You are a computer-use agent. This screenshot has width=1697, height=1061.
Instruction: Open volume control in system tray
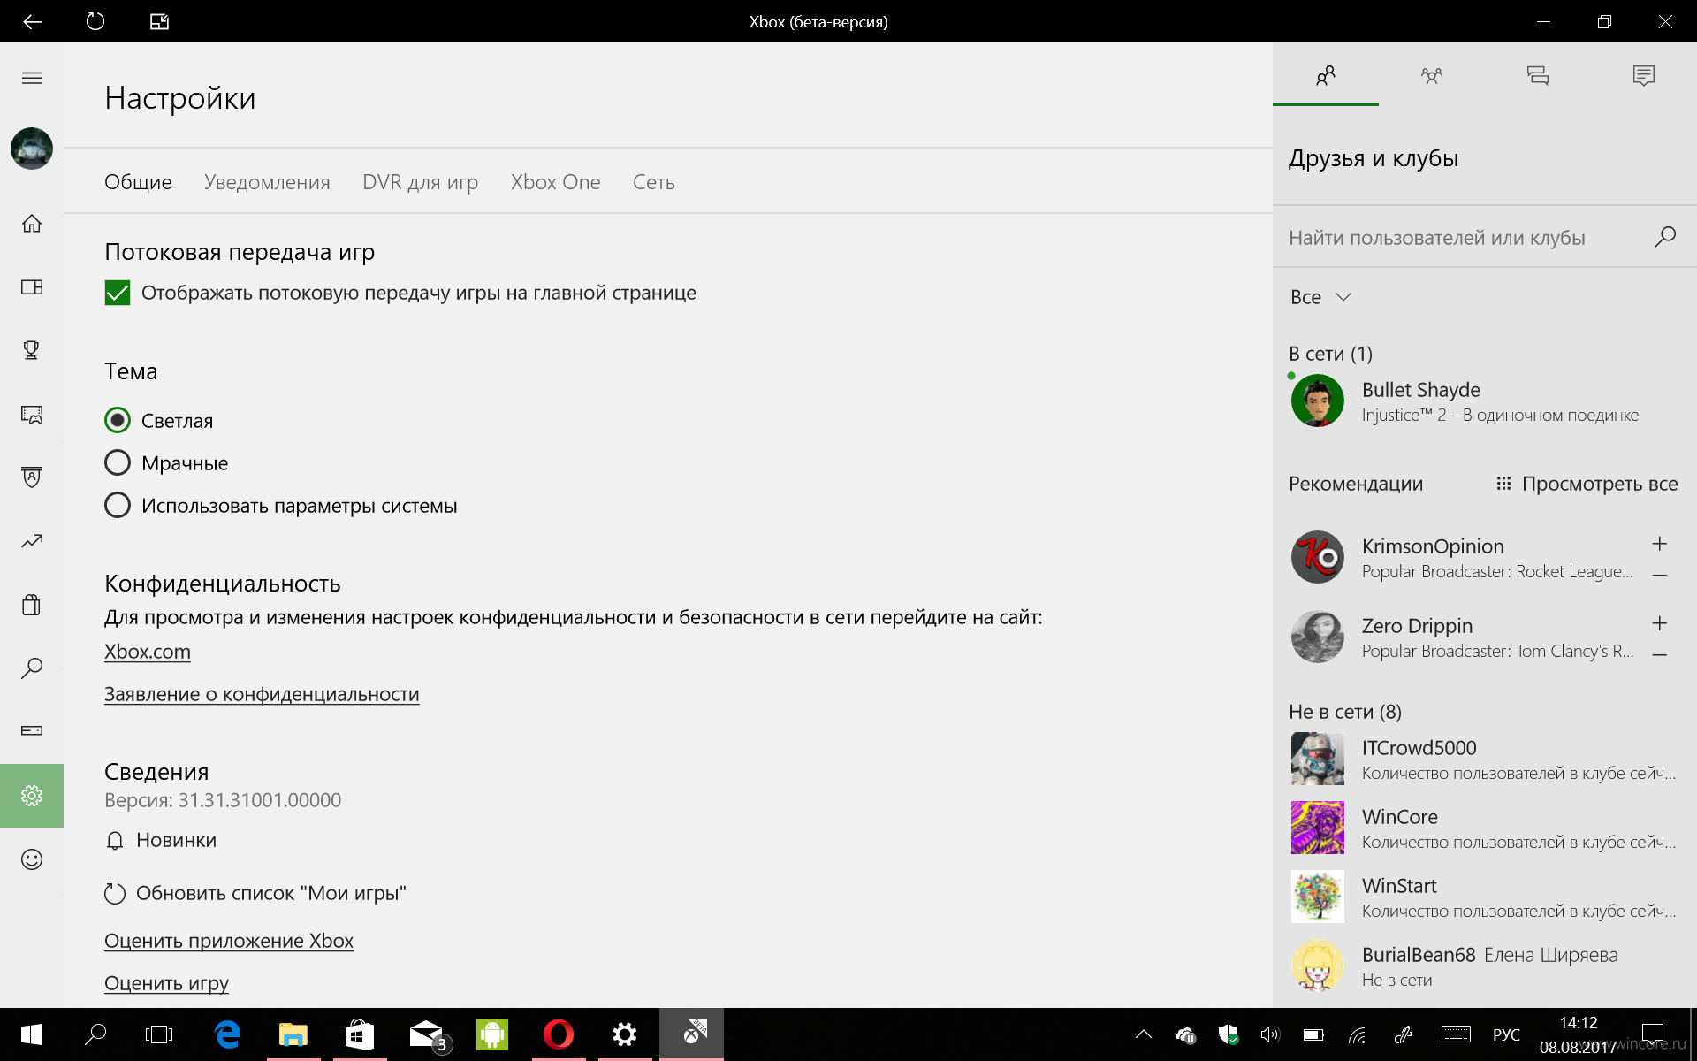coord(1270,1034)
